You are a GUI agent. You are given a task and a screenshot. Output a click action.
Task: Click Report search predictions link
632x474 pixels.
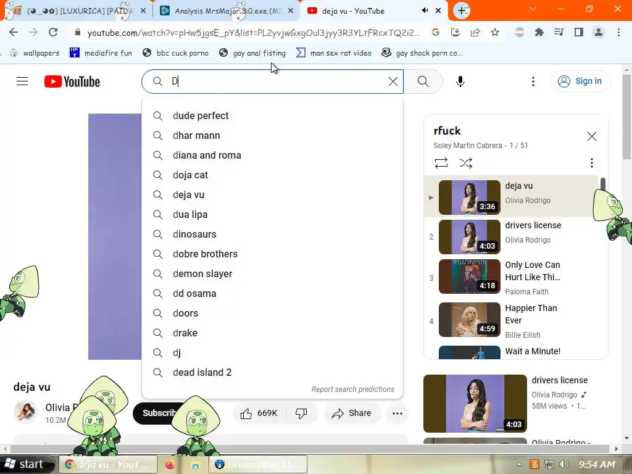352,389
